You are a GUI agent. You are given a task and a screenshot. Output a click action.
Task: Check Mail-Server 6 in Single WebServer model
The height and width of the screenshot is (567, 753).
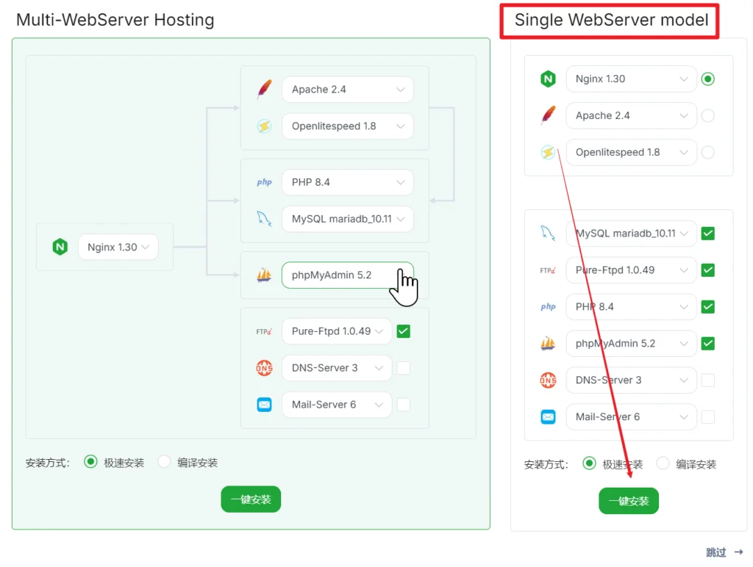(708, 417)
